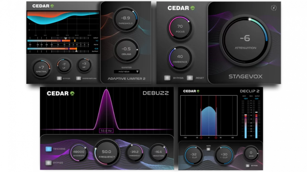Click the input level meter in Adaptive Limiter
The image size is (307, 172).
[51, 41]
